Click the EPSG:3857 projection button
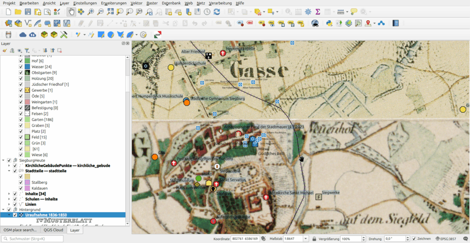Viewport: 470px width, 243px height. (446, 239)
